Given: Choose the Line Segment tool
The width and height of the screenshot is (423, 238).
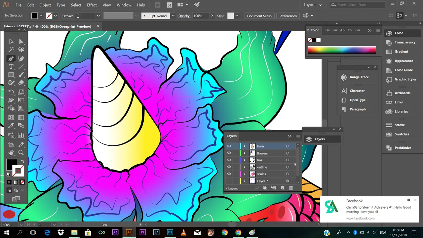Looking at the screenshot, I should (x=21, y=67).
